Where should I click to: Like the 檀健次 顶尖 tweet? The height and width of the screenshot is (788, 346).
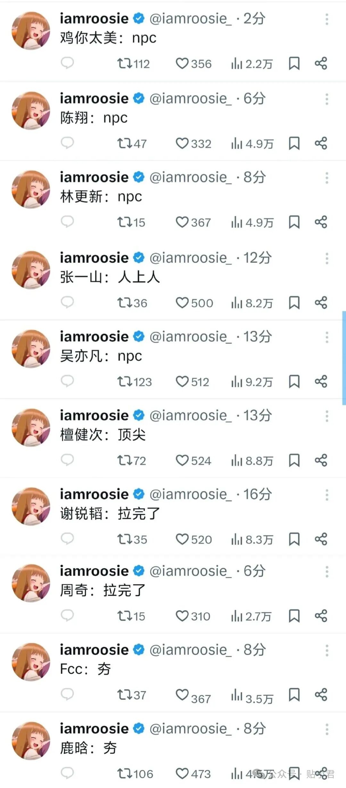pos(194,461)
